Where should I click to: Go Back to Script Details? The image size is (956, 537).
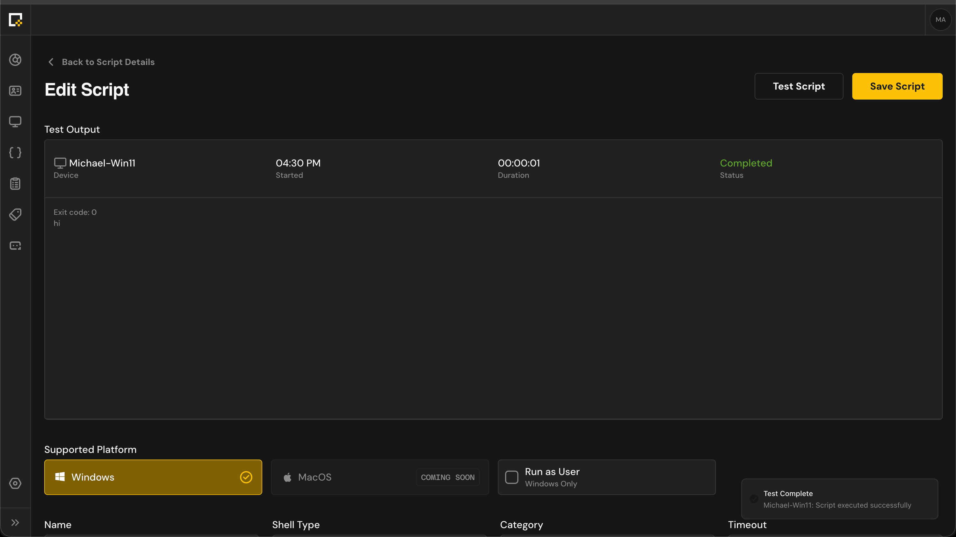click(108, 62)
